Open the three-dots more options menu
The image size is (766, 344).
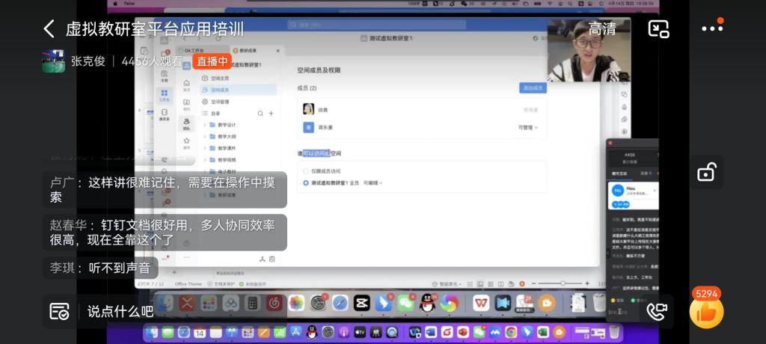click(712, 29)
